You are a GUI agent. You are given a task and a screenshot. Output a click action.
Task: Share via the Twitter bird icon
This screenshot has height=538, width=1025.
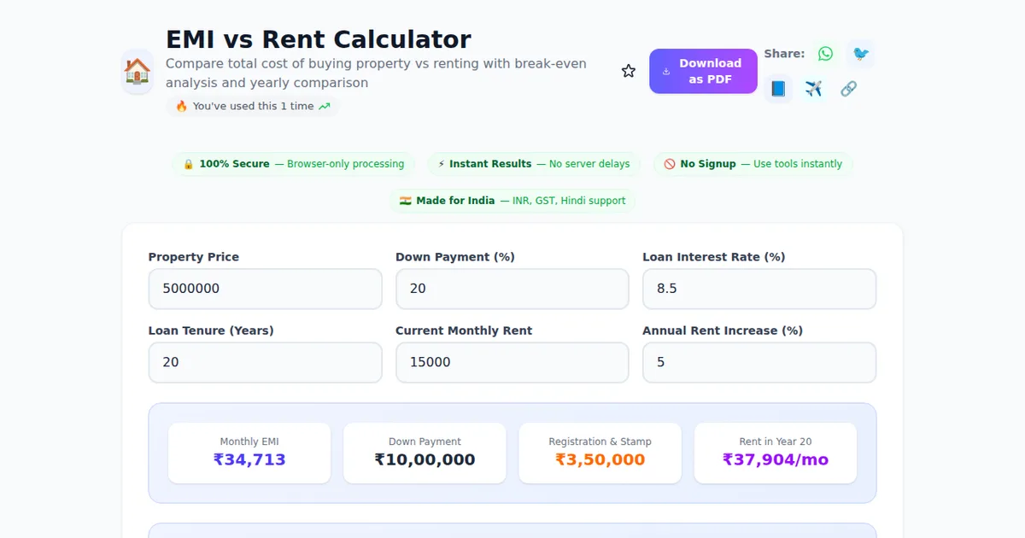pyautogui.click(x=861, y=54)
